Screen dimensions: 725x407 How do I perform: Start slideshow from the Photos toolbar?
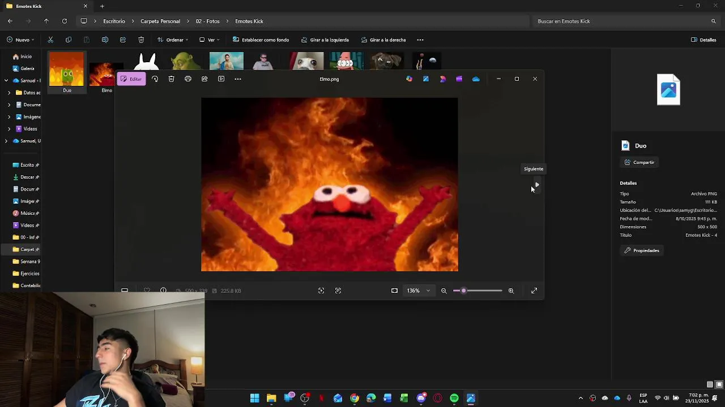221,79
